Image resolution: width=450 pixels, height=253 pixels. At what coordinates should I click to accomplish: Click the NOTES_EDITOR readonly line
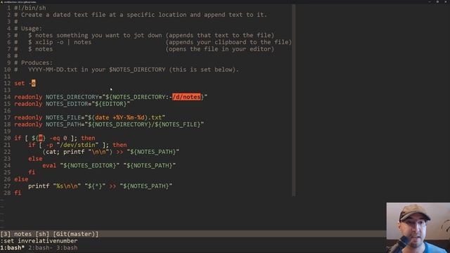coord(72,104)
